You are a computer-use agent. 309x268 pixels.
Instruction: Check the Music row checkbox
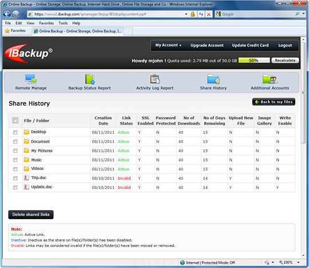click(x=15, y=160)
